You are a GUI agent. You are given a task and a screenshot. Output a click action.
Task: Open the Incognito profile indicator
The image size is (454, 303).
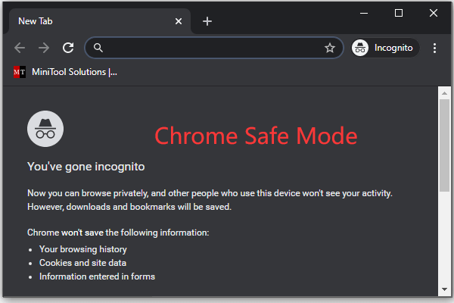(x=385, y=48)
